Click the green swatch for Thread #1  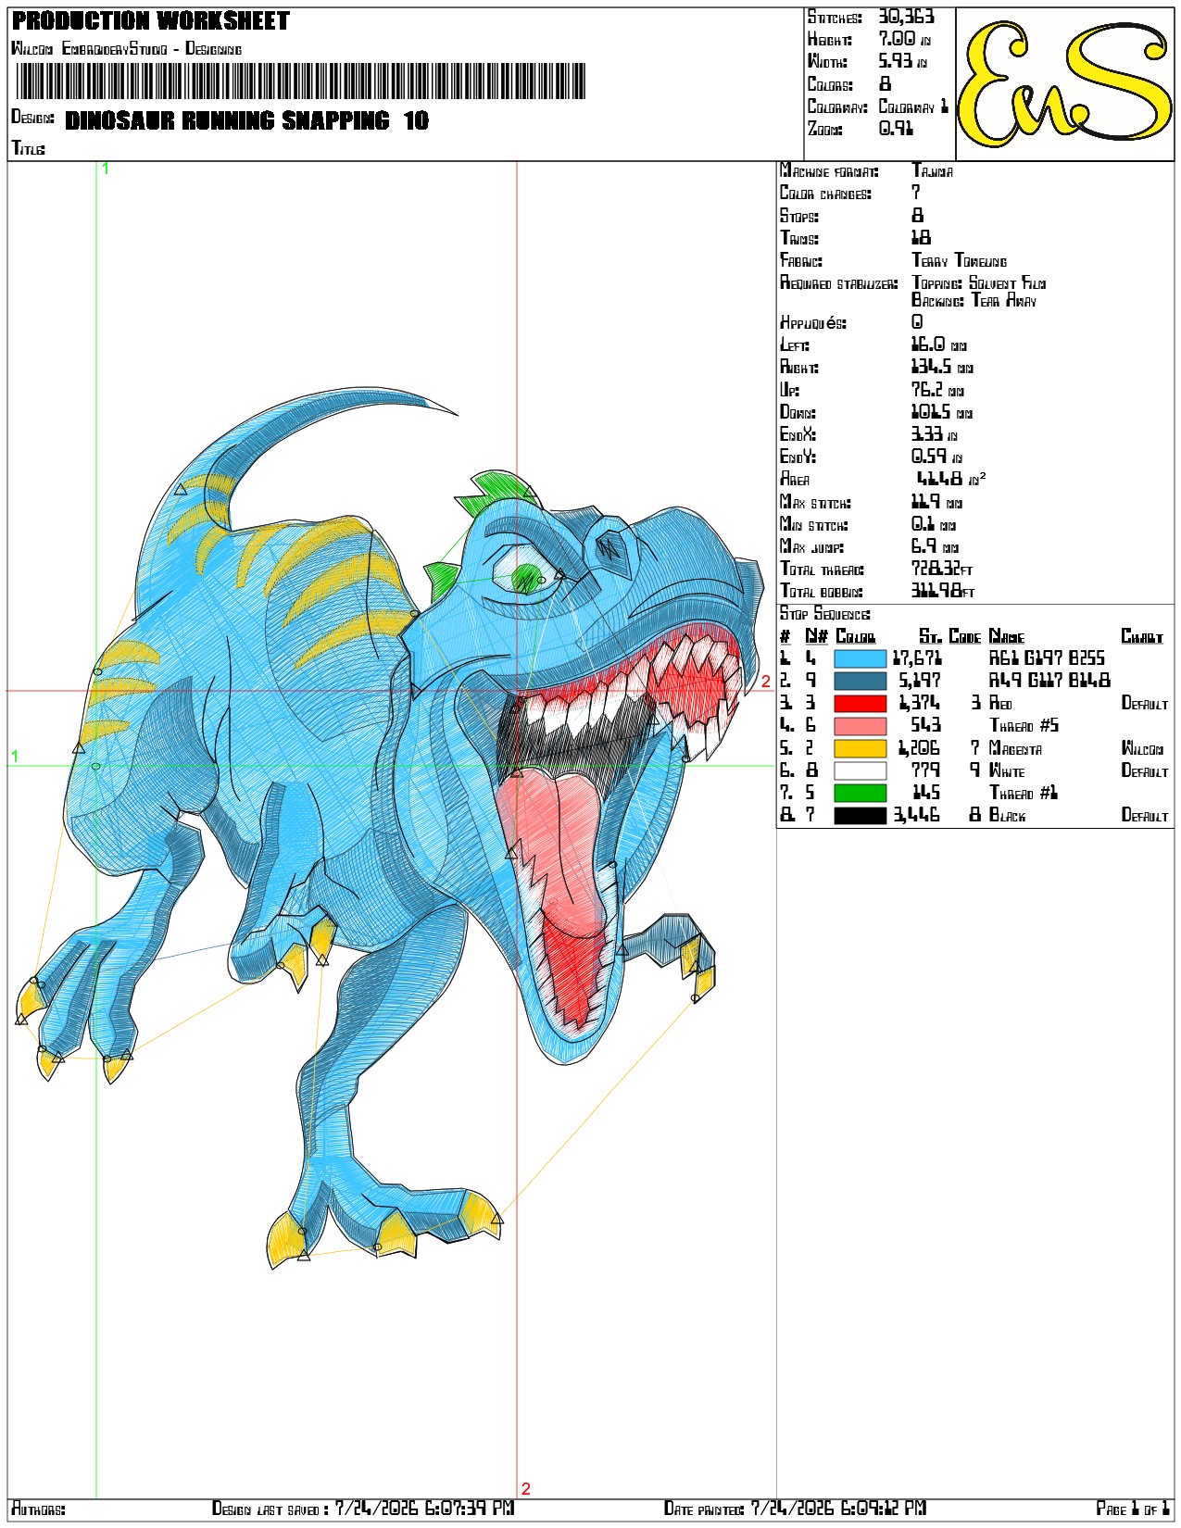[x=860, y=793]
